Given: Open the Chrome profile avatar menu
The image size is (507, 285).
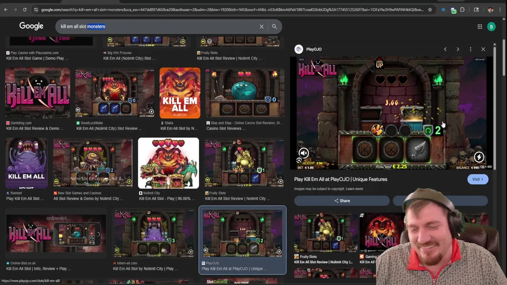Looking at the screenshot, I should [x=491, y=9].
